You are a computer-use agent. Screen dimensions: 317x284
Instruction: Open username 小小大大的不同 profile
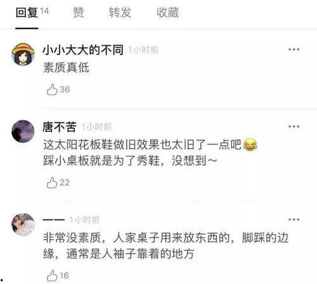(83, 50)
